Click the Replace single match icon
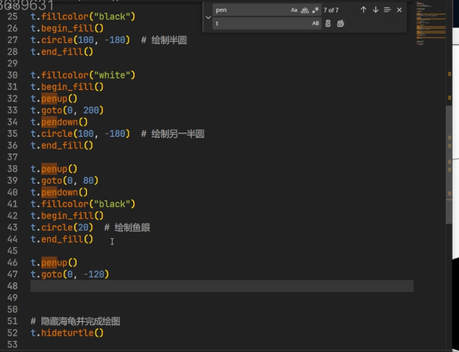This screenshot has height=352, width=459. click(328, 24)
